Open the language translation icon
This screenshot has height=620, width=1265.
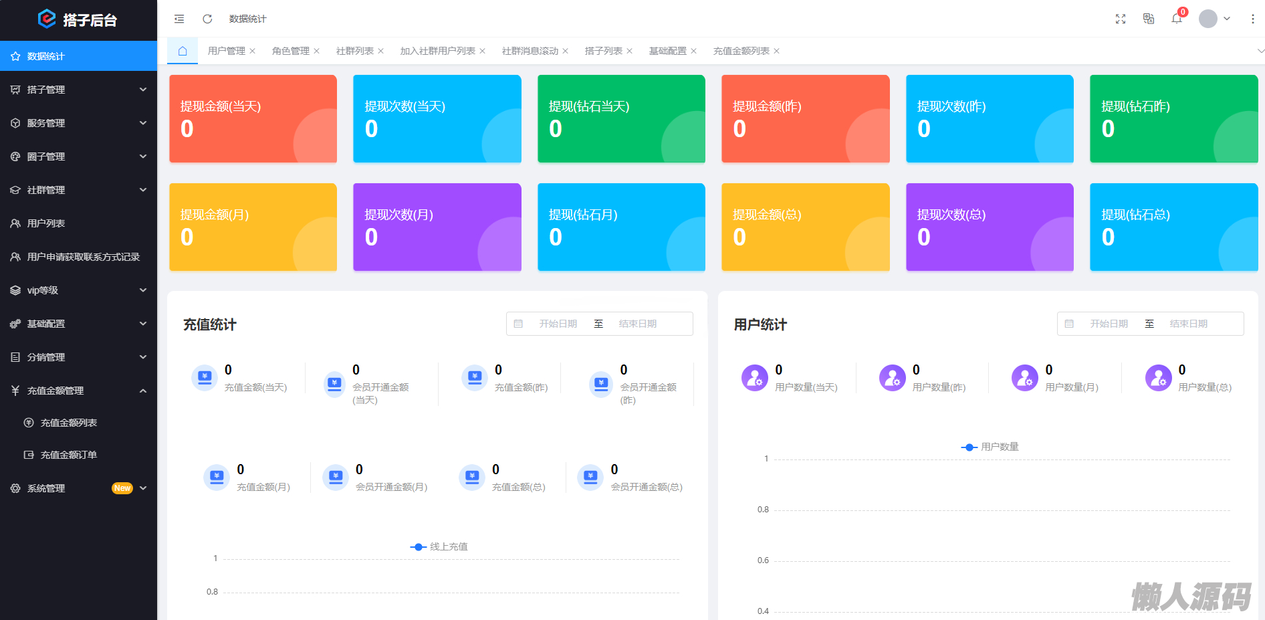tap(1149, 19)
